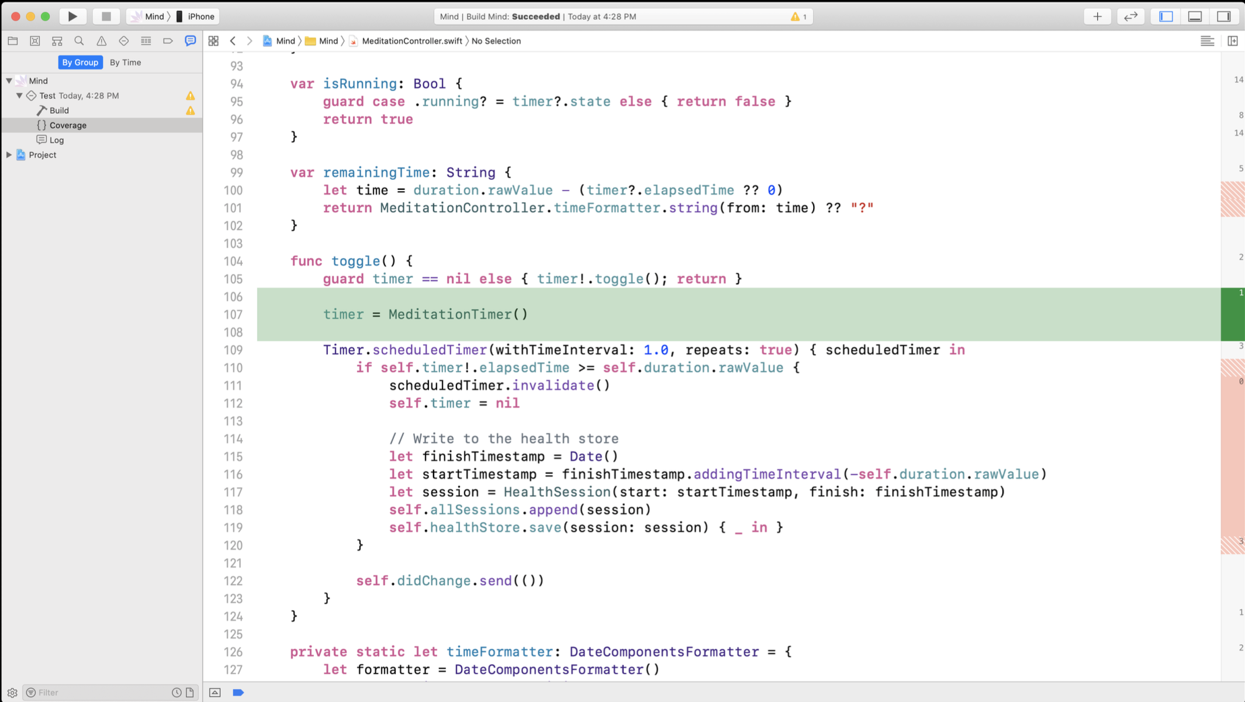Viewport: 1245px width, 702px height.
Task: Click the Stop button in toolbar
Action: [x=106, y=16]
